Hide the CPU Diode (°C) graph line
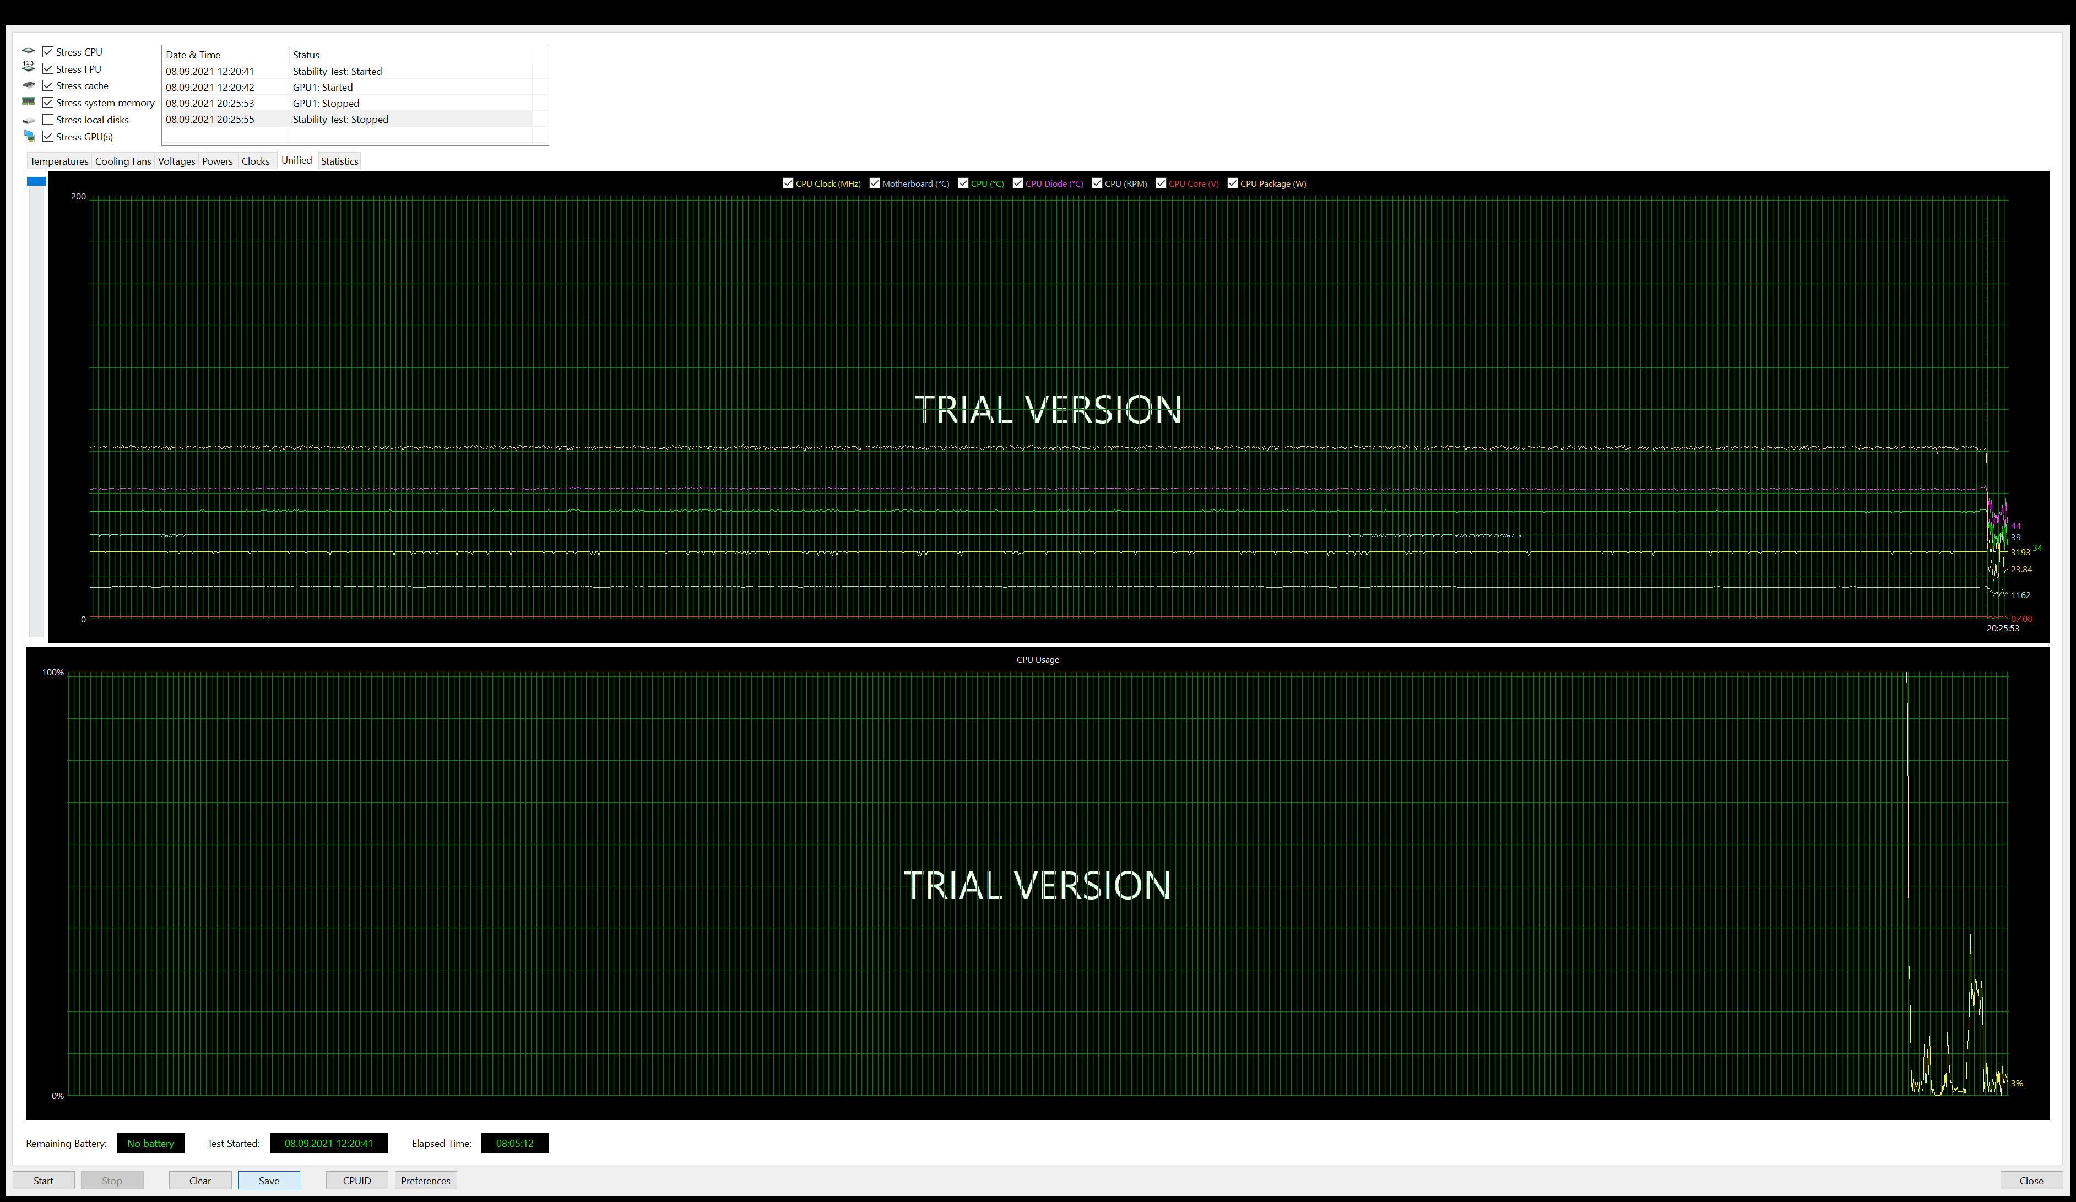 click(x=1017, y=183)
